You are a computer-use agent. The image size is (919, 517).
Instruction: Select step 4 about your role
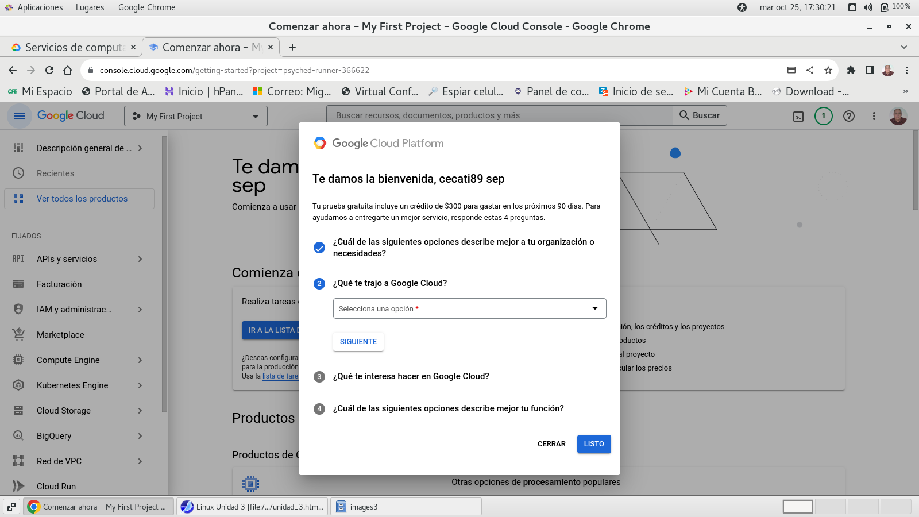pyautogui.click(x=448, y=408)
